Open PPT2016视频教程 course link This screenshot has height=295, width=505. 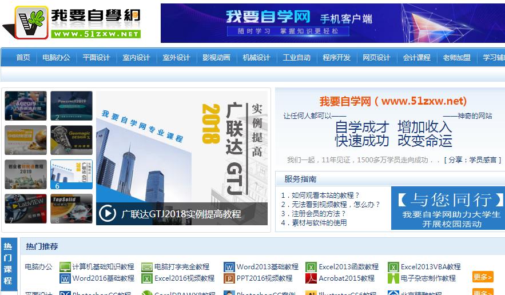tap(264, 278)
